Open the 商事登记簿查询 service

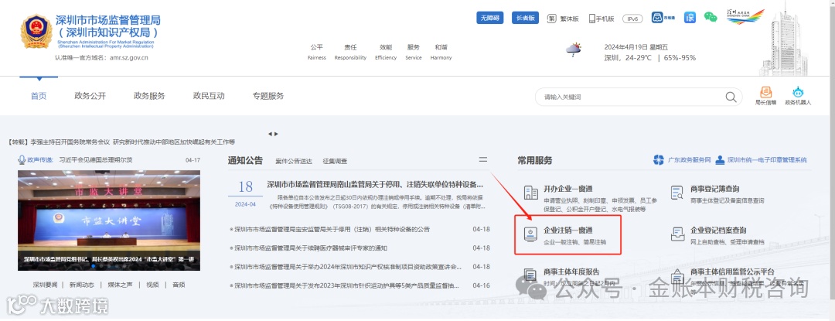[x=714, y=189]
